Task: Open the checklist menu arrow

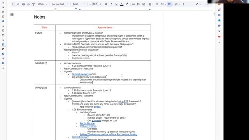Action: [x=166, y=4]
